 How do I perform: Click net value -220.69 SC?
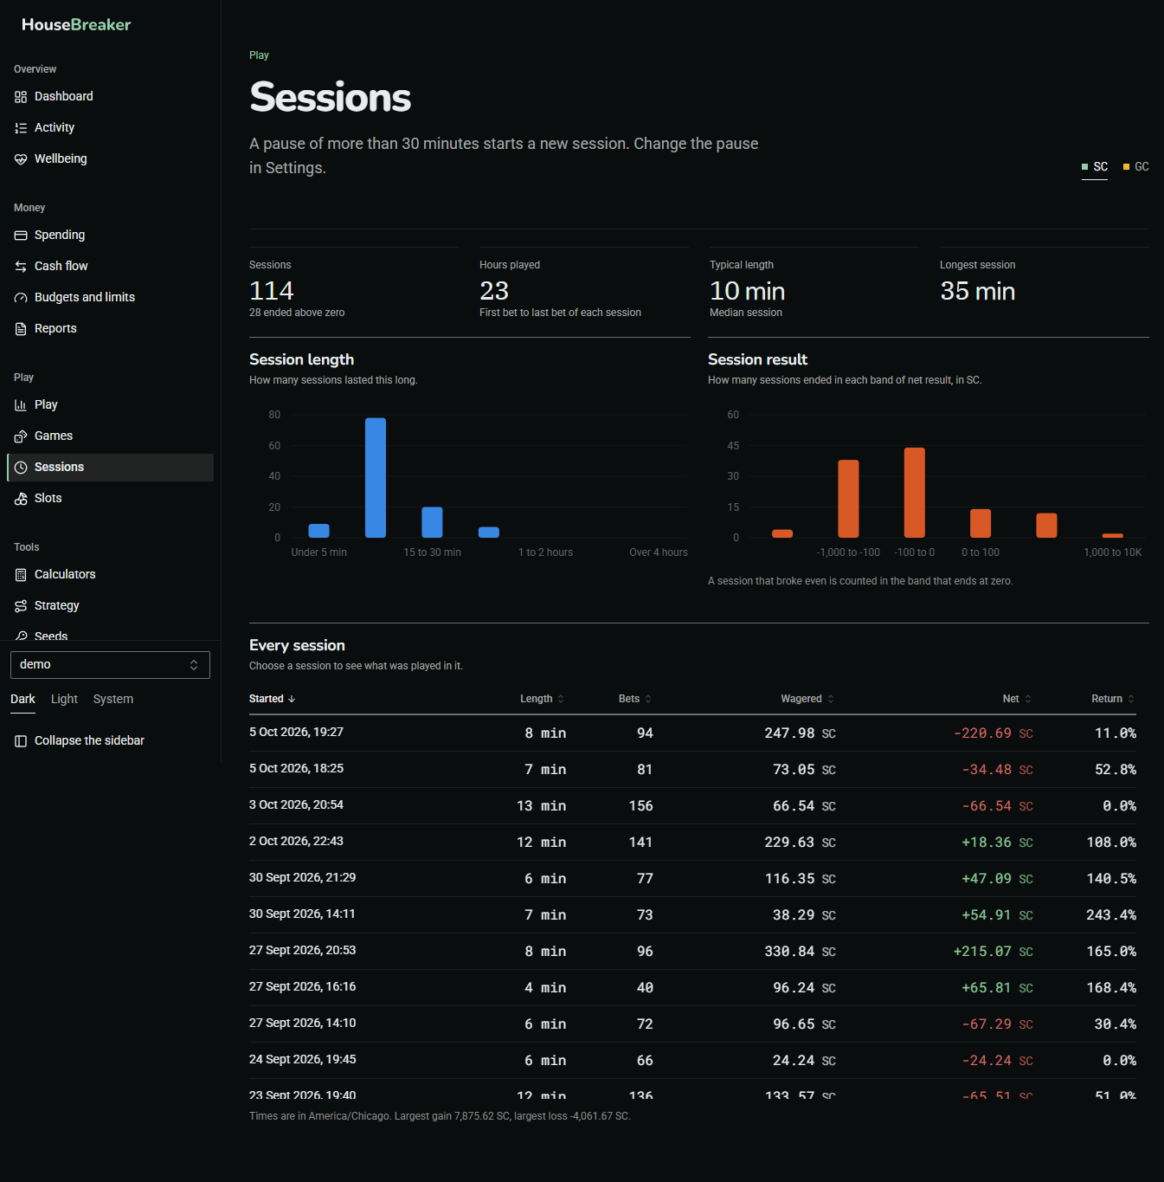[x=994, y=733]
